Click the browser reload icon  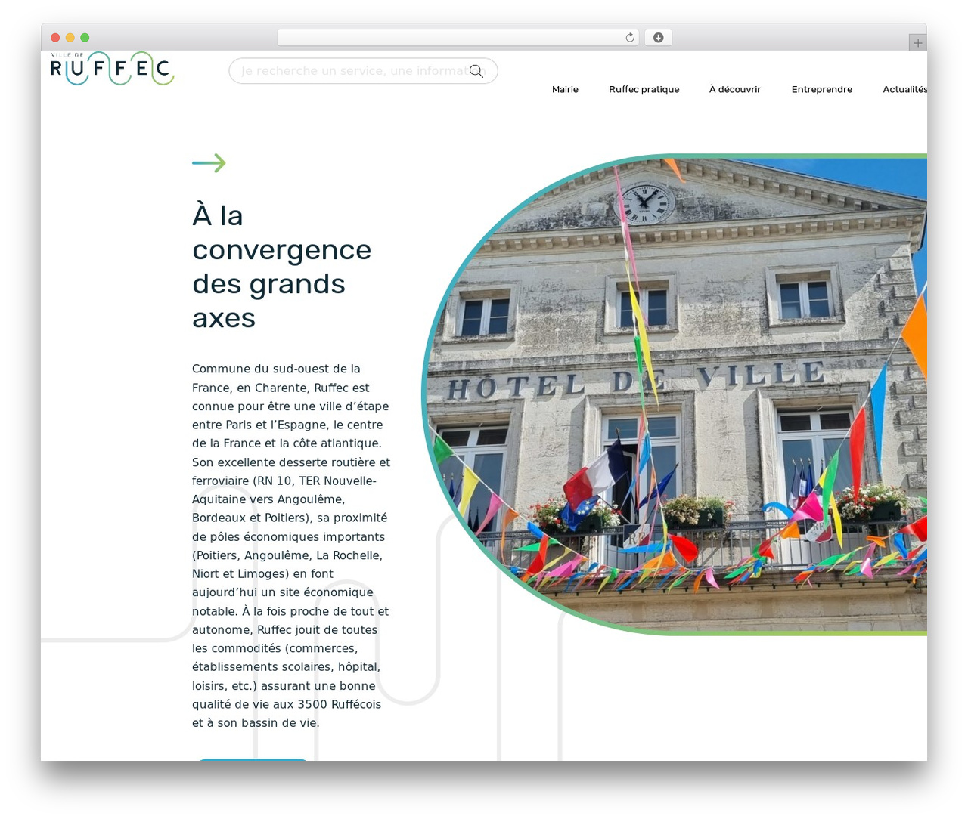click(629, 38)
